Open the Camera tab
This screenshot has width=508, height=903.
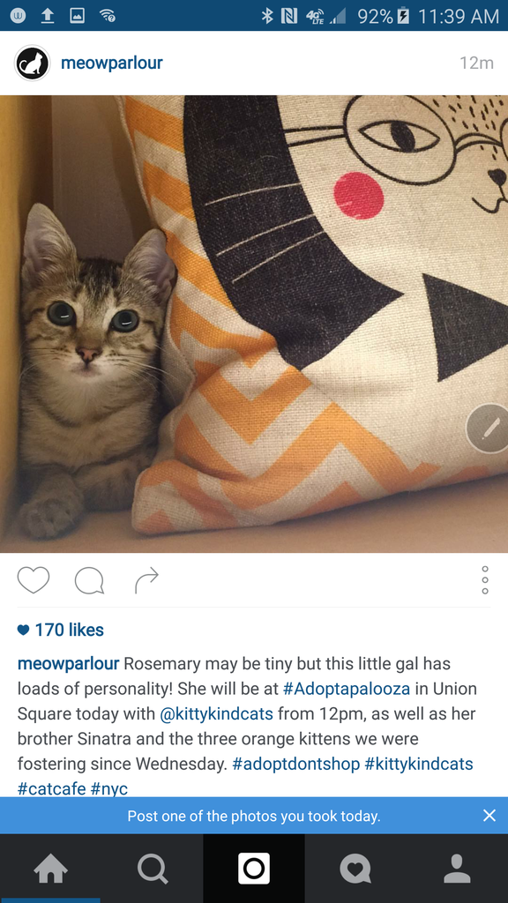(254, 869)
